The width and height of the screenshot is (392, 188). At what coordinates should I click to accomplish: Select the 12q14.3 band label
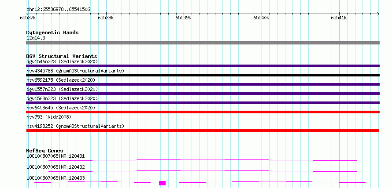[36, 38]
